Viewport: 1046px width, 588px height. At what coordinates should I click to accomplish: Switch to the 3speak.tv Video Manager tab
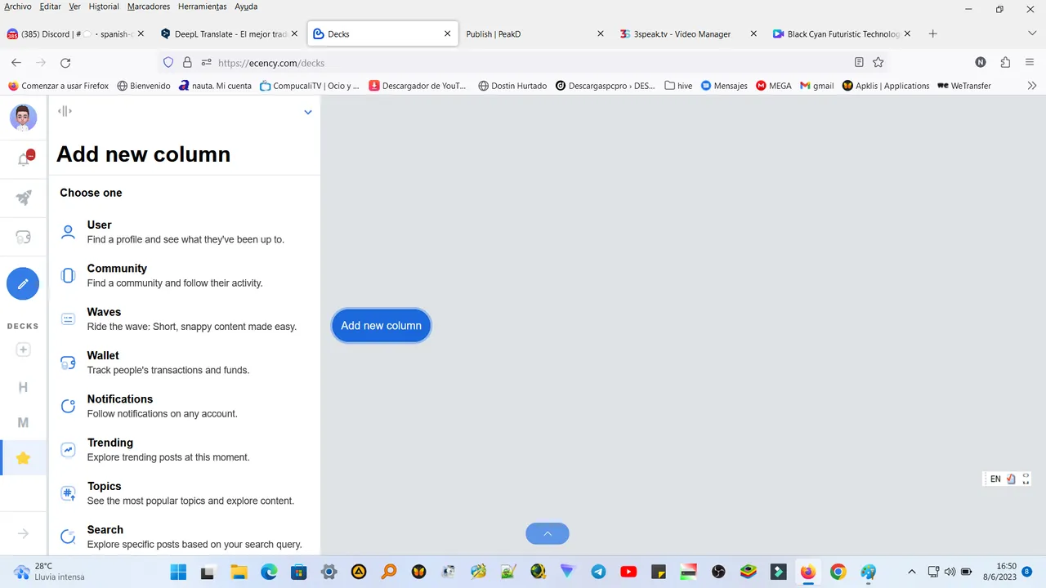click(688, 34)
